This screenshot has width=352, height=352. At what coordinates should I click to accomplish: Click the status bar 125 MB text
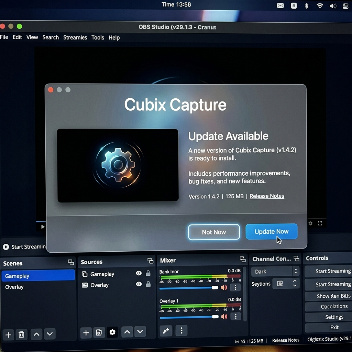pyautogui.click(x=256, y=341)
